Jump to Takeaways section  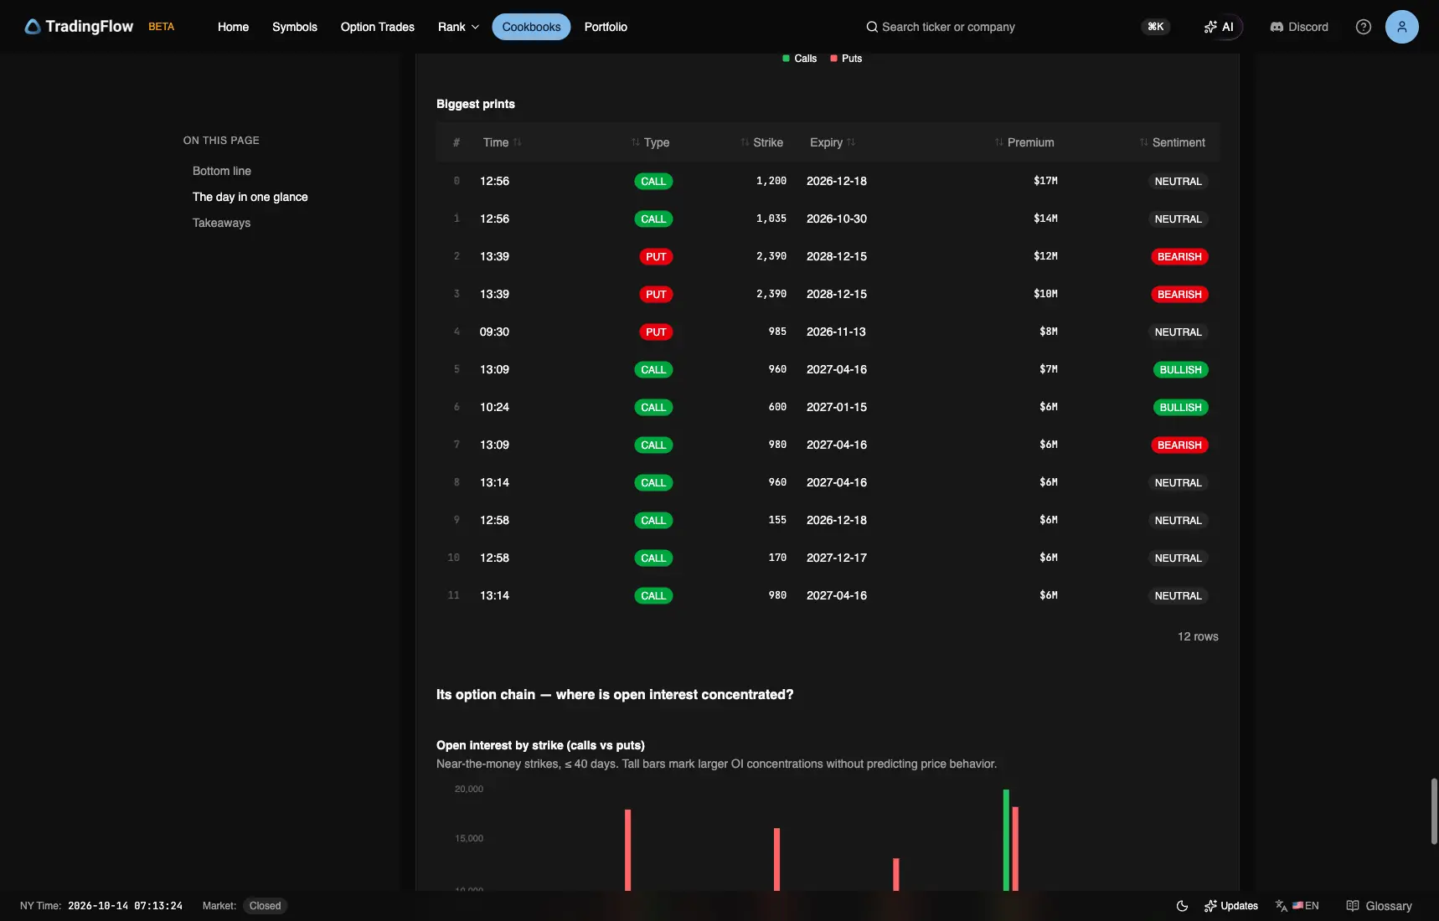tap(221, 223)
